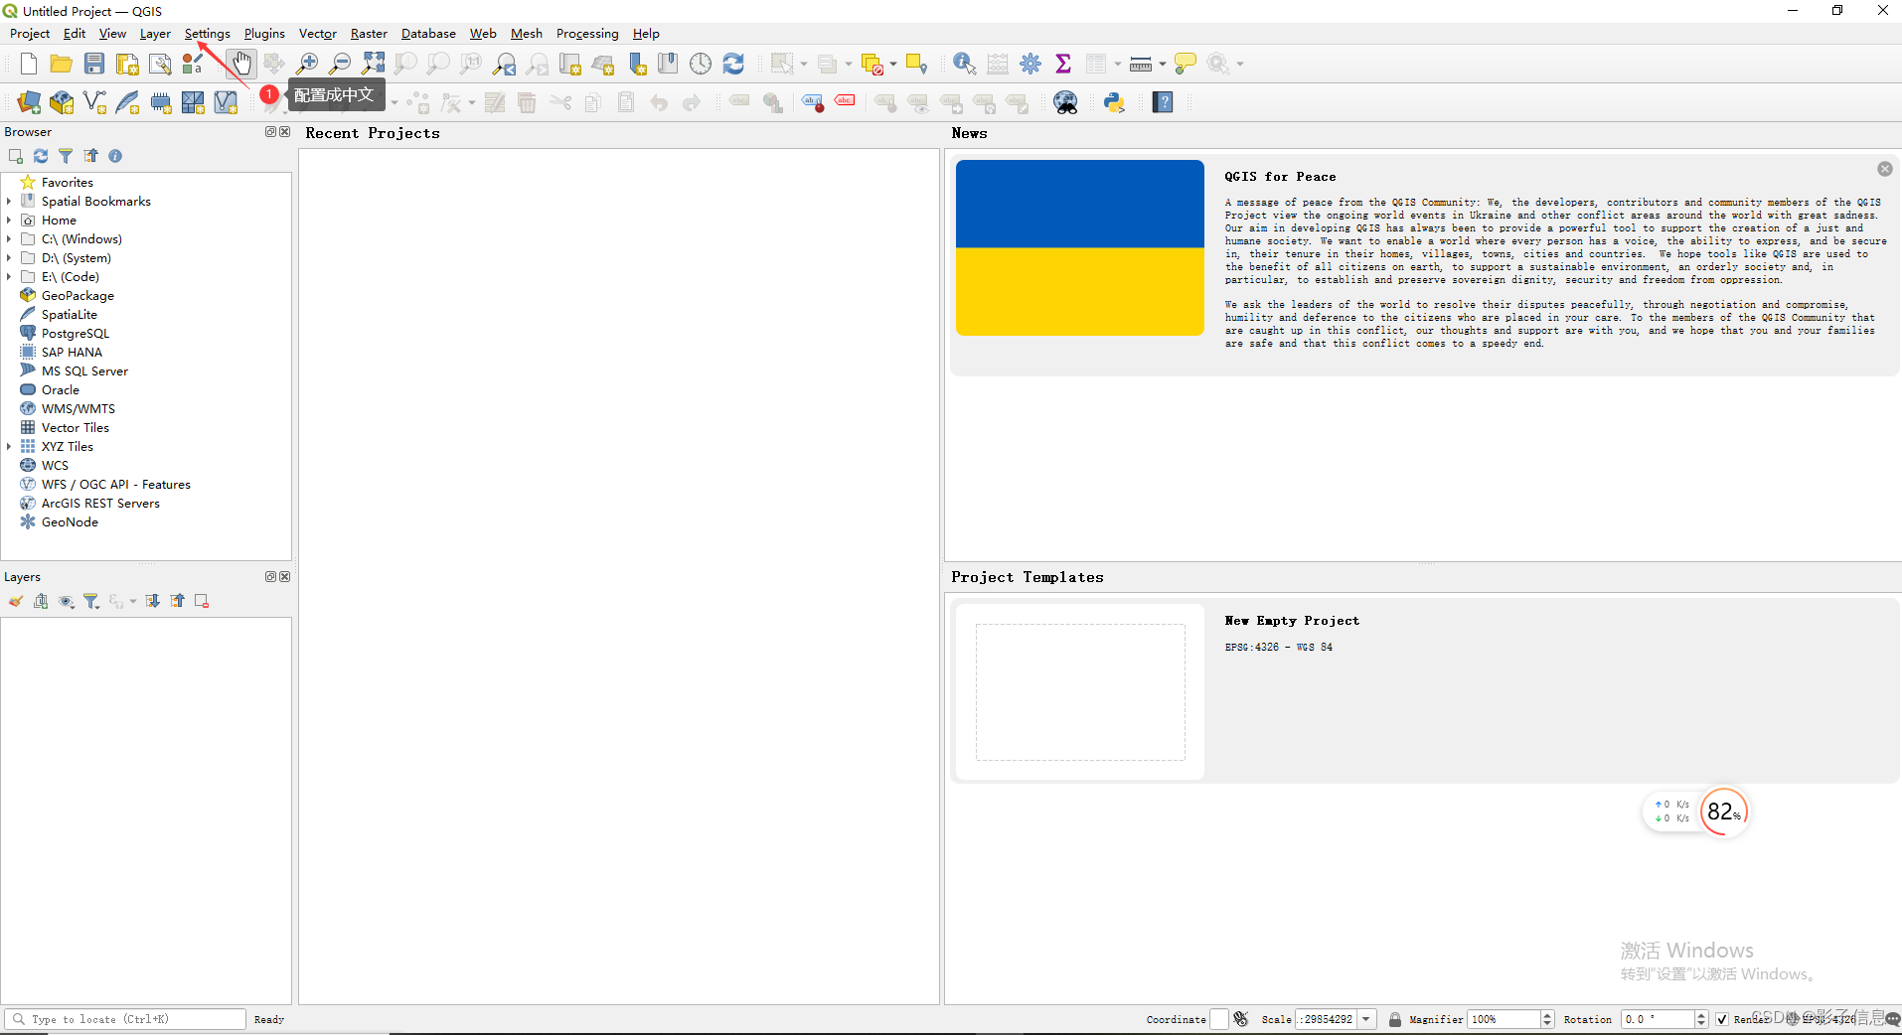1902x1035 pixels.
Task: Create a New SpatiaLite Layer
Action: tap(127, 102)
